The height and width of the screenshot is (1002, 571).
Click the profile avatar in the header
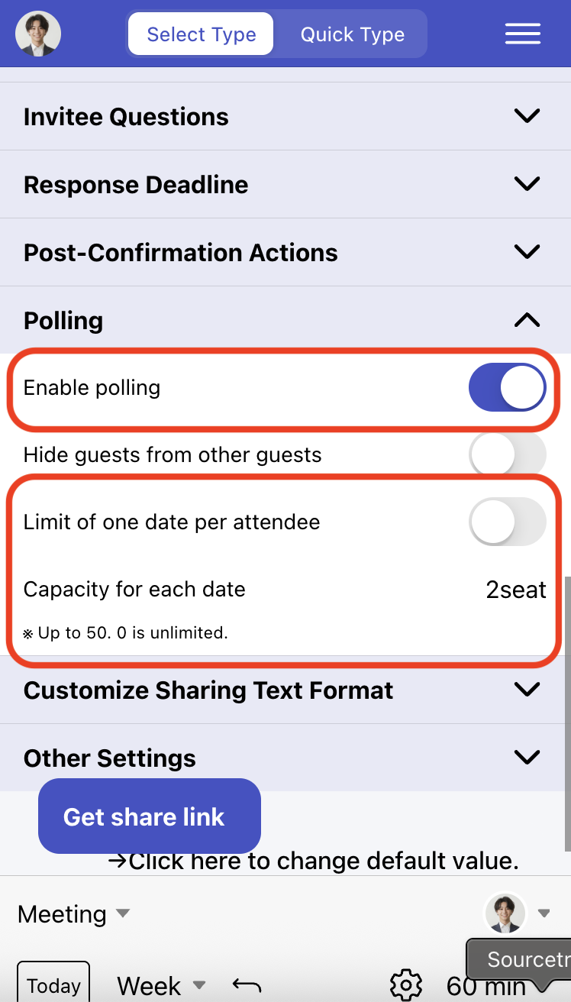(x=37, y=34)
